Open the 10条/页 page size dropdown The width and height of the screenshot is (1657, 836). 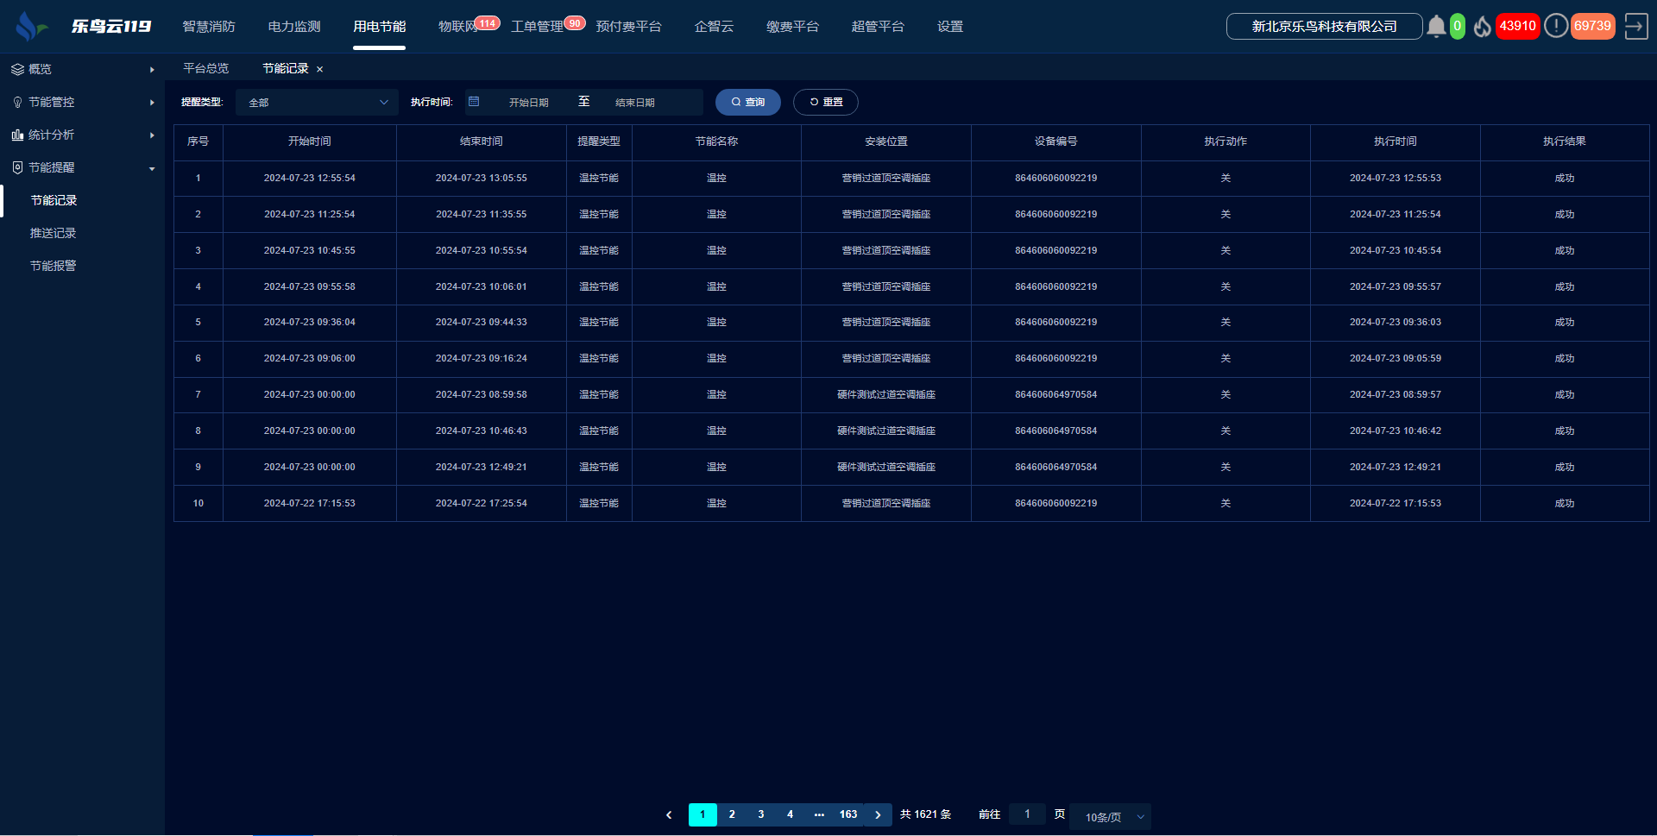(1110, 816)
